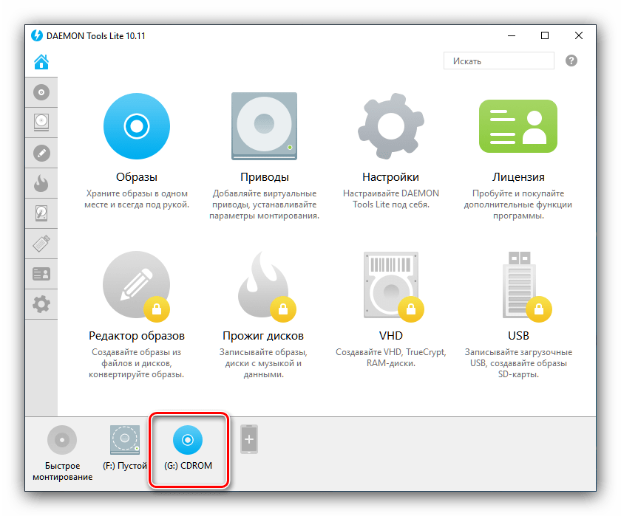
Task: Go to the Home sidebar icon
Action: 41,62
